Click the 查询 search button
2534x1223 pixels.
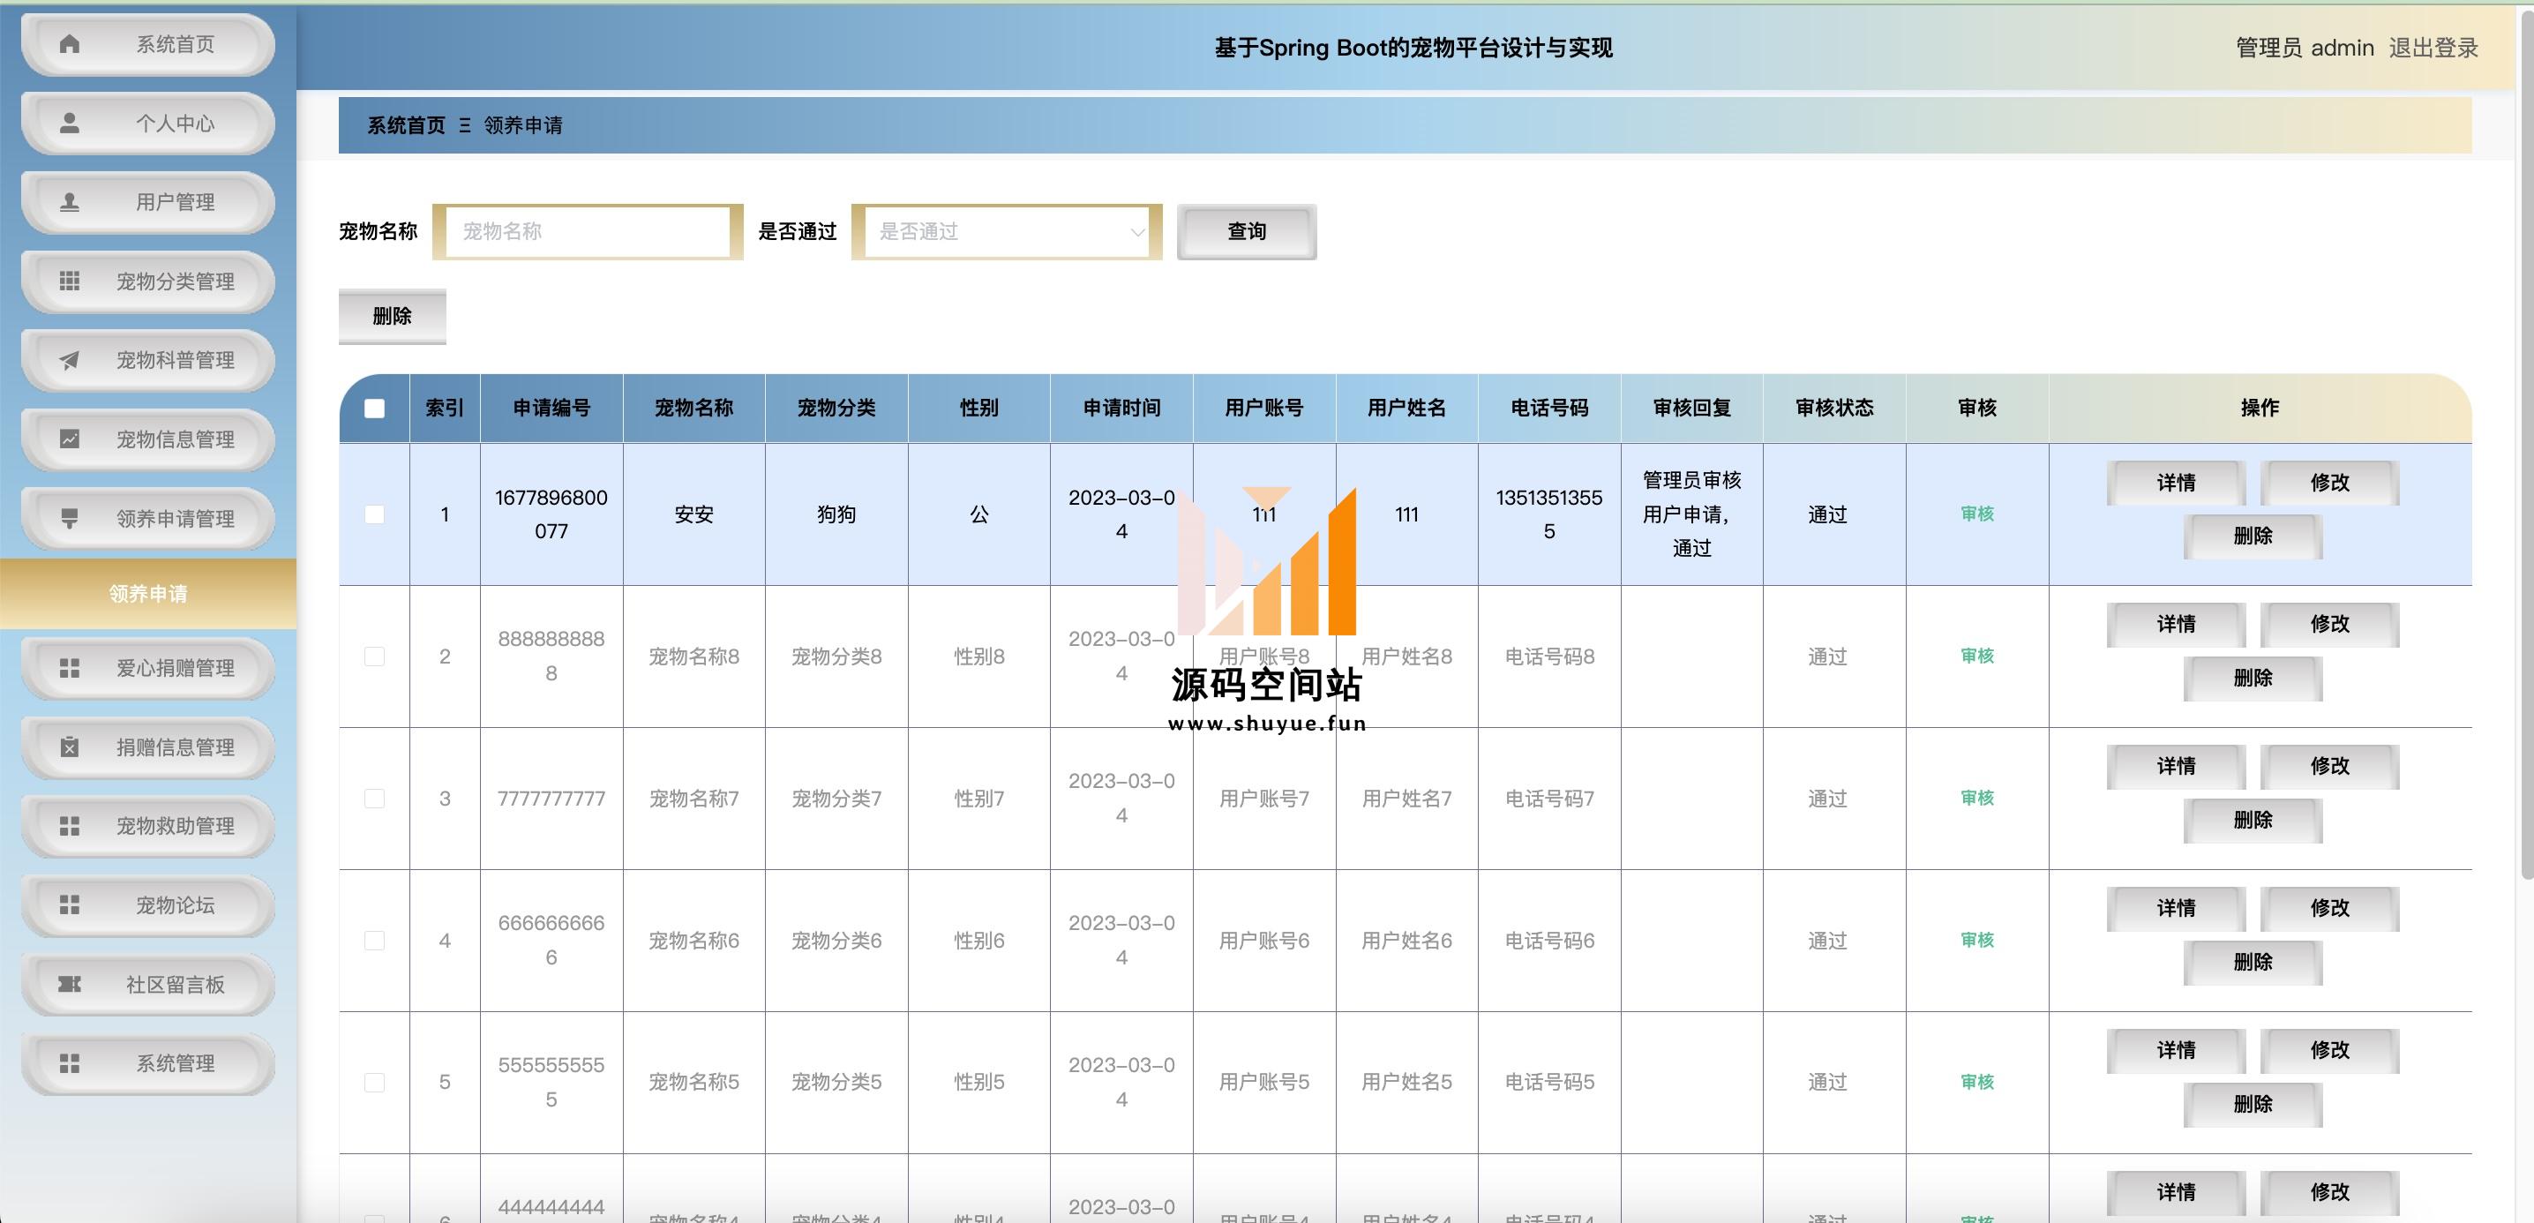pos(1247,232)
